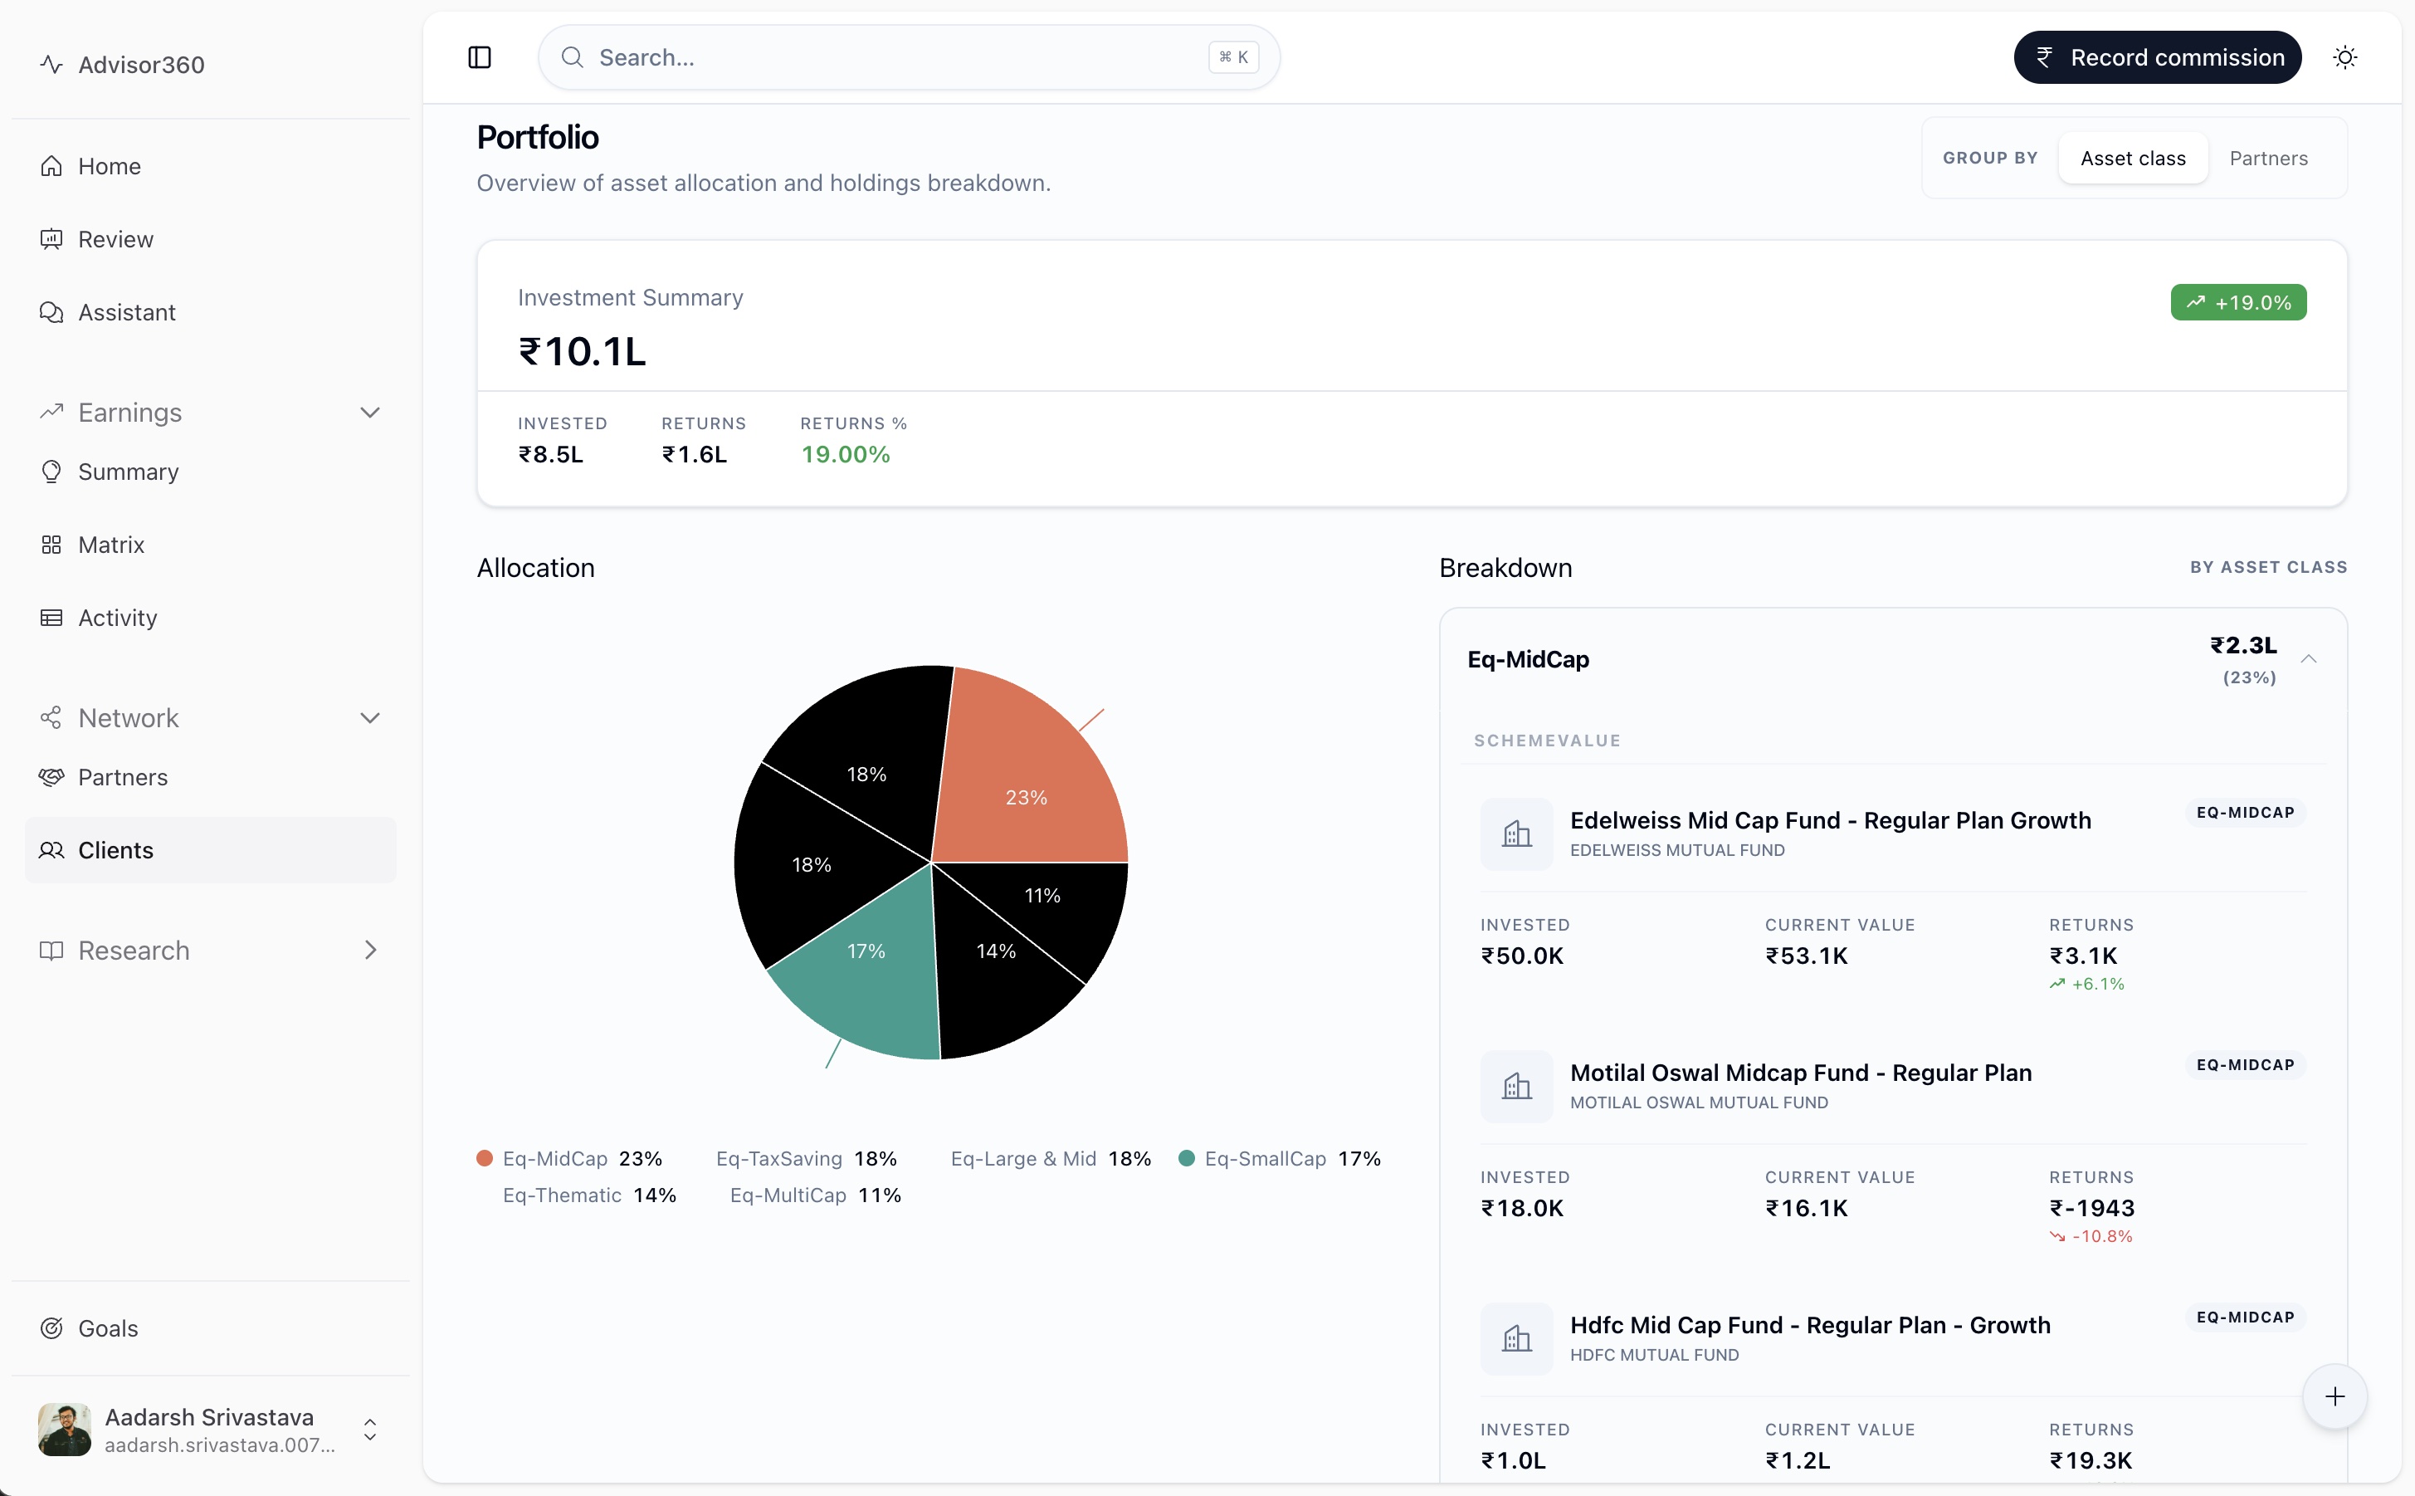Click the +6.1% return on Edelweiss fund
Image resolution: width=2415 pixels, height=1496 pixels.
2086,984
